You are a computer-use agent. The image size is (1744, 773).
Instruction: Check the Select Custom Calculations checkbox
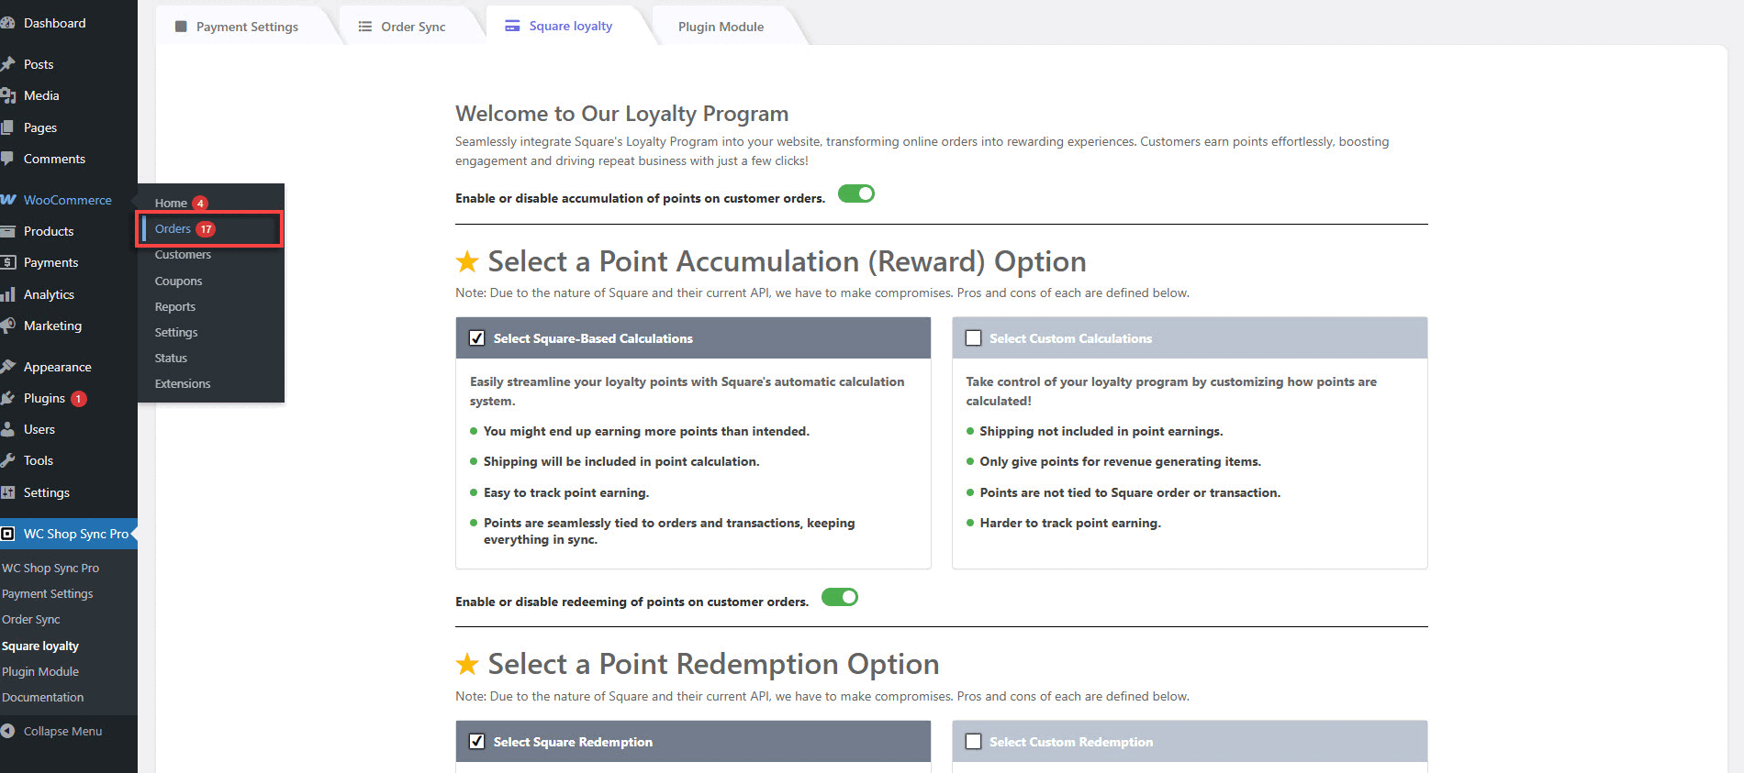(x=974, y=338)
